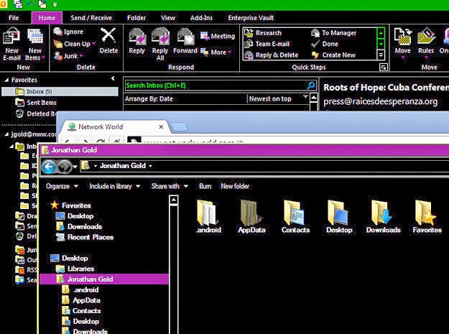This screenshot has height=334, width=449.
Task: Select Jonathan Gold in Explorer tree
Action: tap(104, 279)
